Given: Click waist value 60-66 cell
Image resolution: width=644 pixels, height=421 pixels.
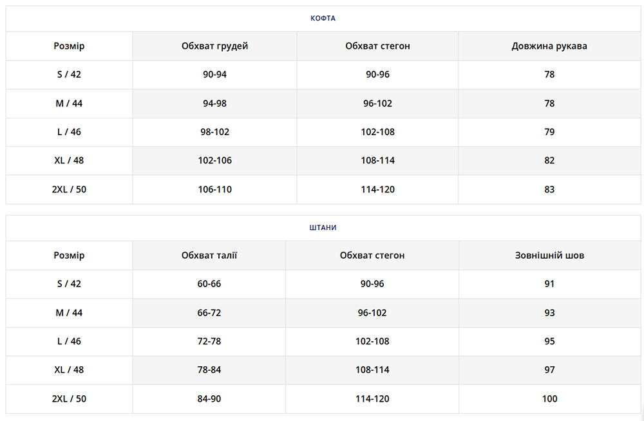Looking at the screenshot, I should point(209,283).
